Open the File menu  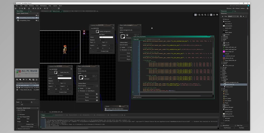pyautogui.click(x=17, y=6)
